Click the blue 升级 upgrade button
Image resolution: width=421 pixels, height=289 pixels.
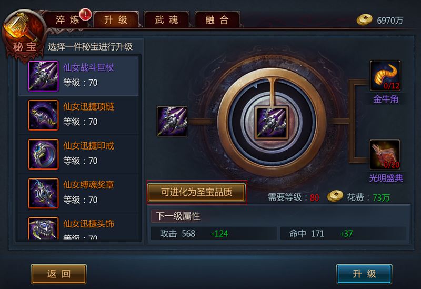pos(364,274)
